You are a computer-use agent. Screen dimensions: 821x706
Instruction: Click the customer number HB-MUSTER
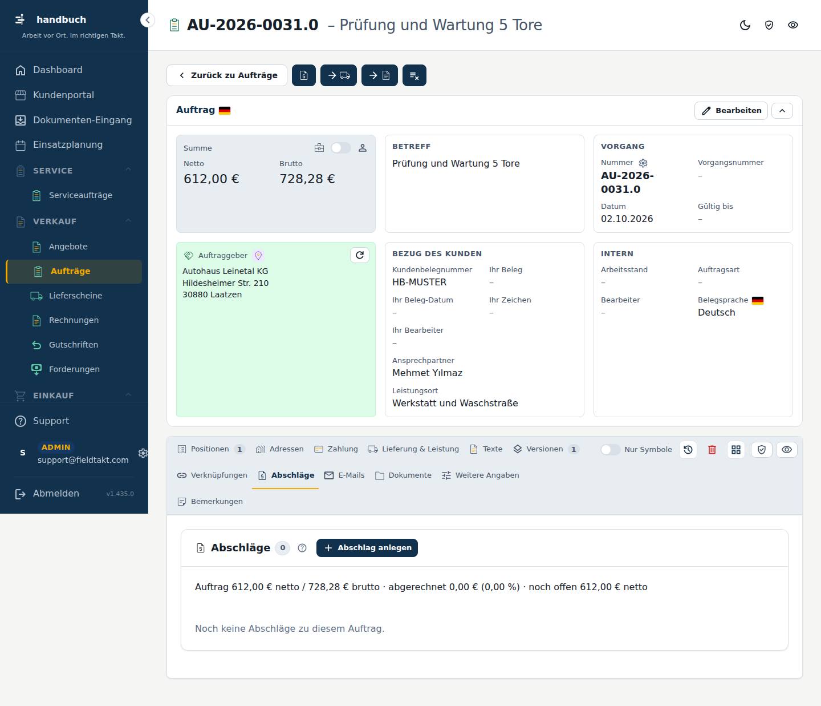tap(420, 283)
